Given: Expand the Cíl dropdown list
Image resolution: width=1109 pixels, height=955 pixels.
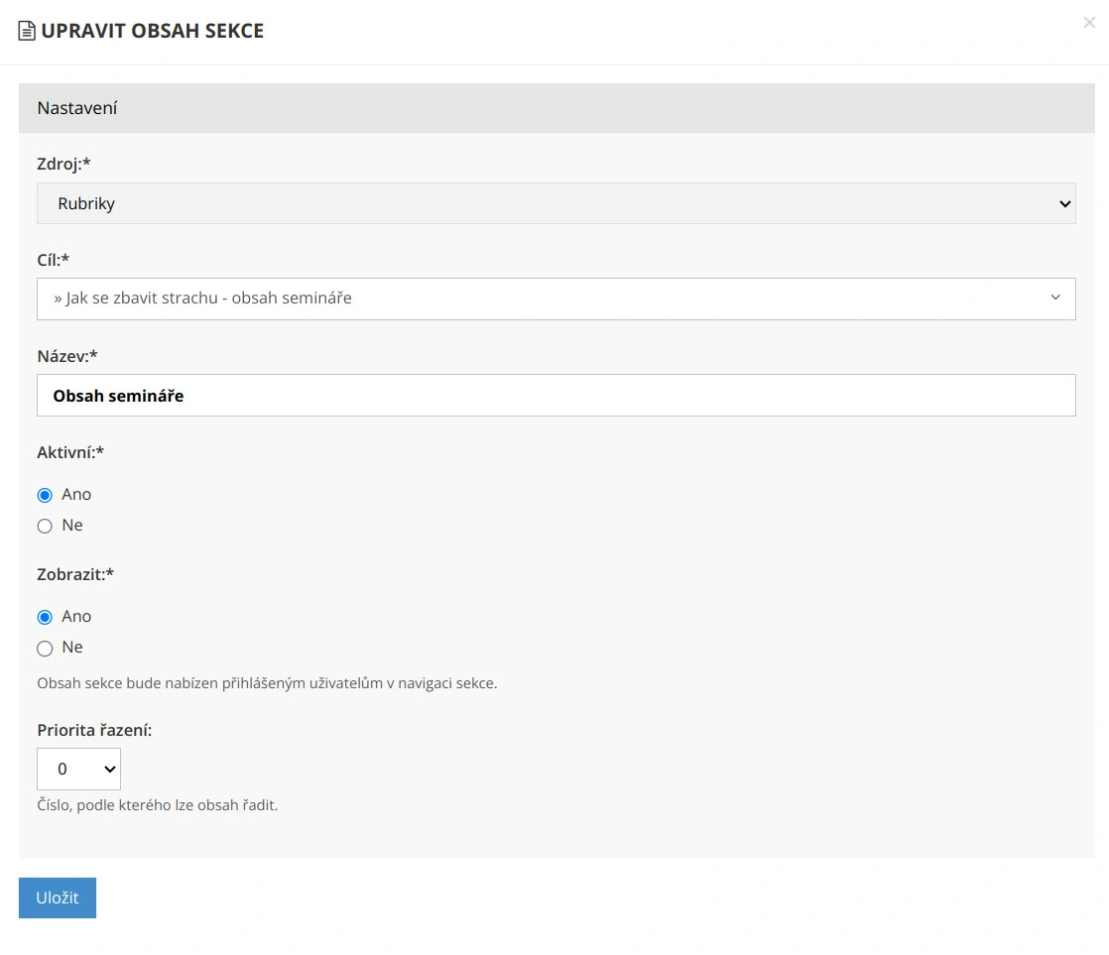Looking at the screenshot, I should click(x=555, y=298).
